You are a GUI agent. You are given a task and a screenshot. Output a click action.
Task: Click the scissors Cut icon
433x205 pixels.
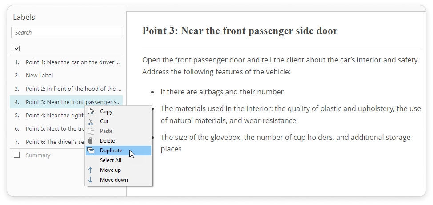[91, 121]
